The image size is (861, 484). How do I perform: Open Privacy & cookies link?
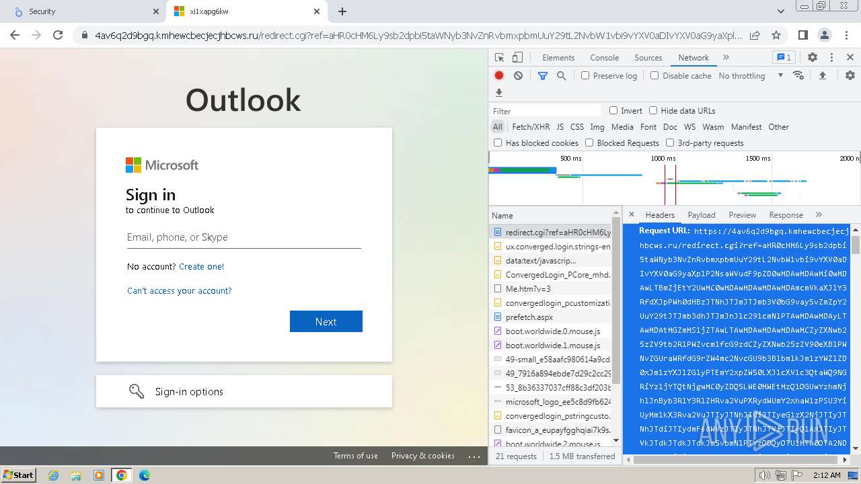(x=423, y=456)
